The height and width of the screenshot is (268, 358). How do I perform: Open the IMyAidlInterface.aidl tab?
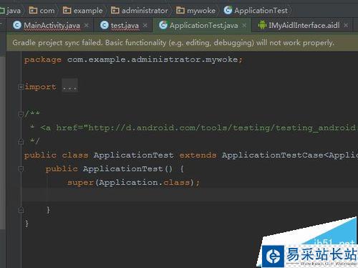(304, 25)
